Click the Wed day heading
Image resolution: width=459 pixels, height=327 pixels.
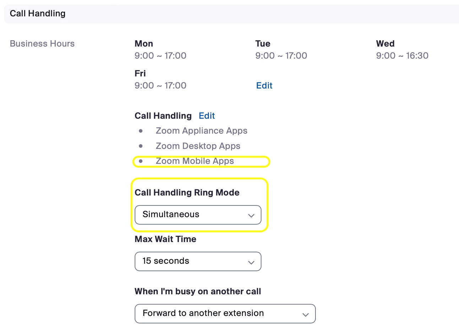[x=385, y=44]
